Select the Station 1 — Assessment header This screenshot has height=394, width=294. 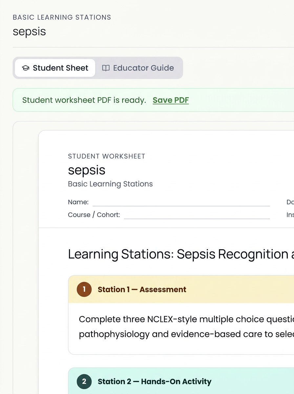pyautogui.click(x=181, y=289)
